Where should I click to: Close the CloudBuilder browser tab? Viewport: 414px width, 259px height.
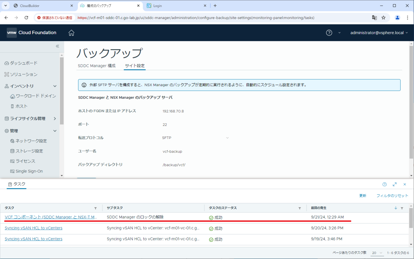[71, 6]
